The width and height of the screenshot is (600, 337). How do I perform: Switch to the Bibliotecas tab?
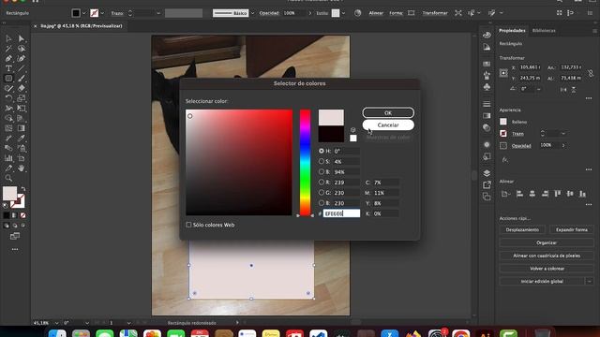[x=544, y=31]
